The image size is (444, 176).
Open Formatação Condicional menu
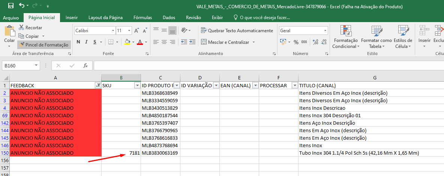tap(345, 37)
